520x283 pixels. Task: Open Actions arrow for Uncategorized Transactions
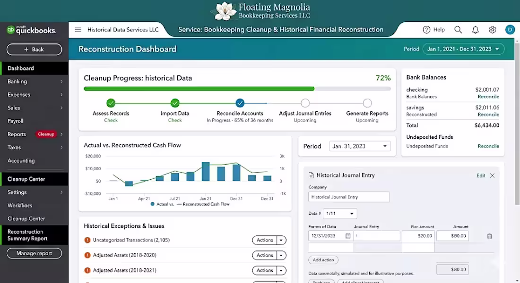[281, 240]
